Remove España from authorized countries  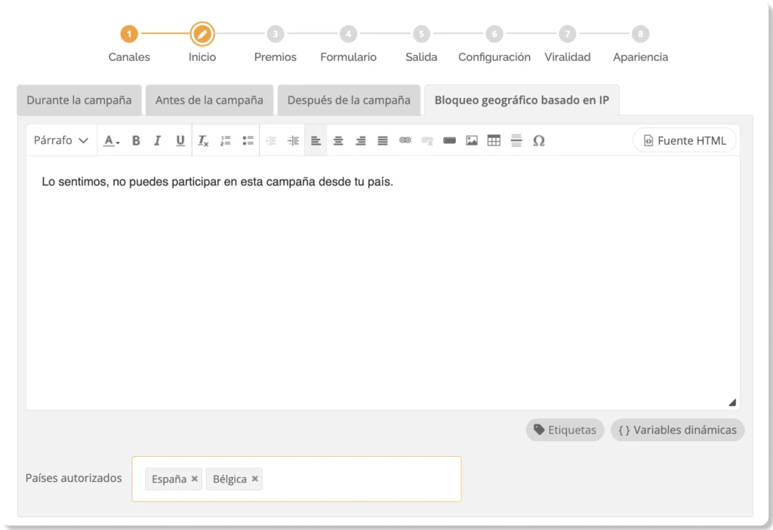point(195,479)
